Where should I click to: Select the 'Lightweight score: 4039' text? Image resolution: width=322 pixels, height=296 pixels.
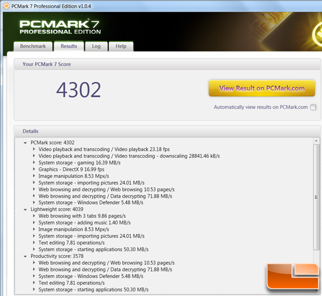[x=57, y=209]
